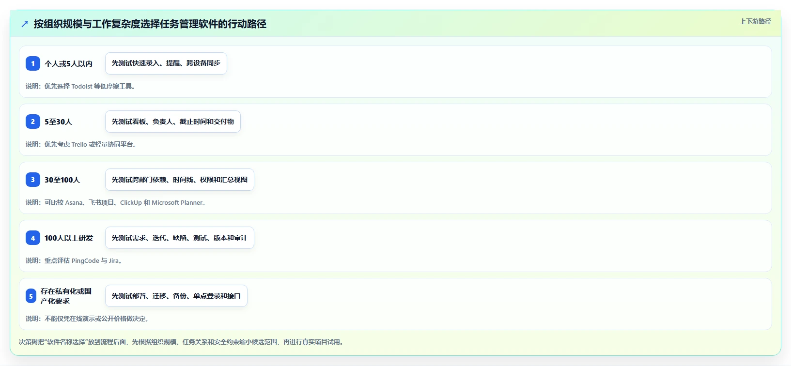Click the 存在私有化或国产化要求 step label
Image resolution: width=791 pixels, height=366 pixels.
click(x=66, y=296)
